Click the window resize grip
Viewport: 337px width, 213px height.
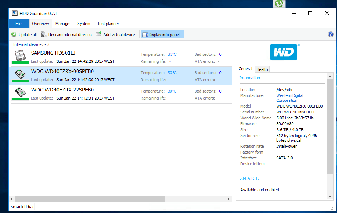333,208
